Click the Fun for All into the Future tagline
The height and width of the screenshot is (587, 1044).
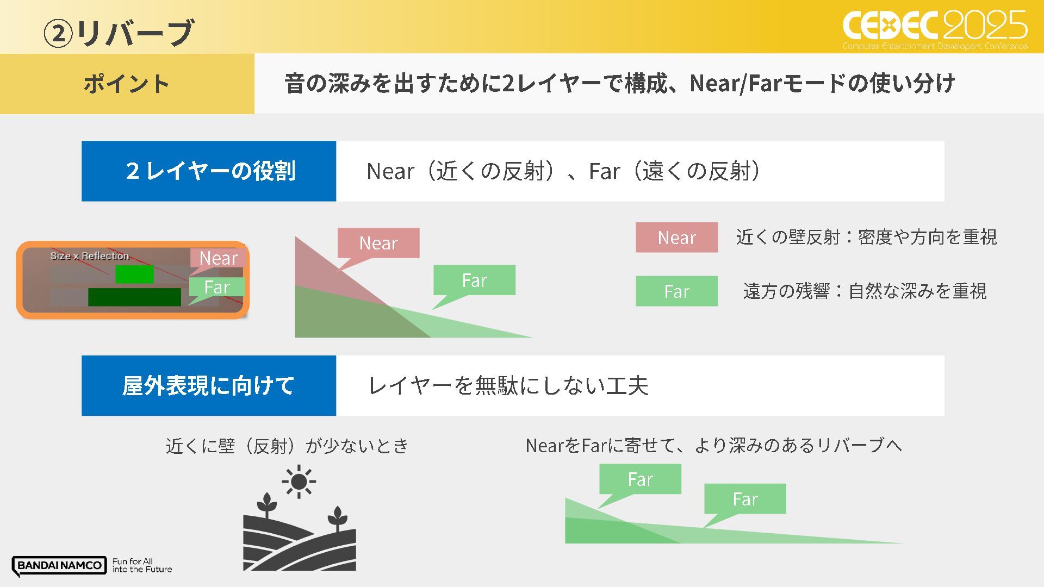tap(142, 565)
